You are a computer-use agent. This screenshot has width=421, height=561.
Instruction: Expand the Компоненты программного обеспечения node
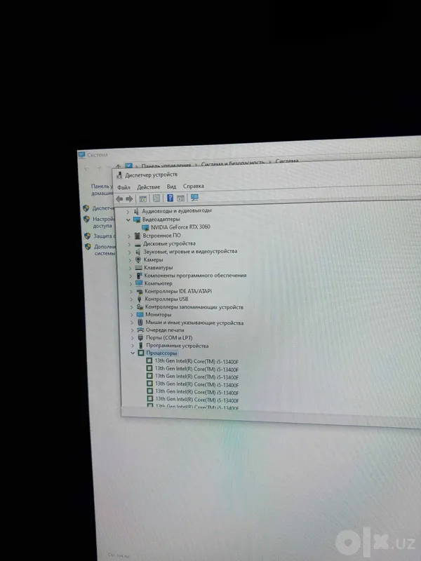(x=131, y=276)
